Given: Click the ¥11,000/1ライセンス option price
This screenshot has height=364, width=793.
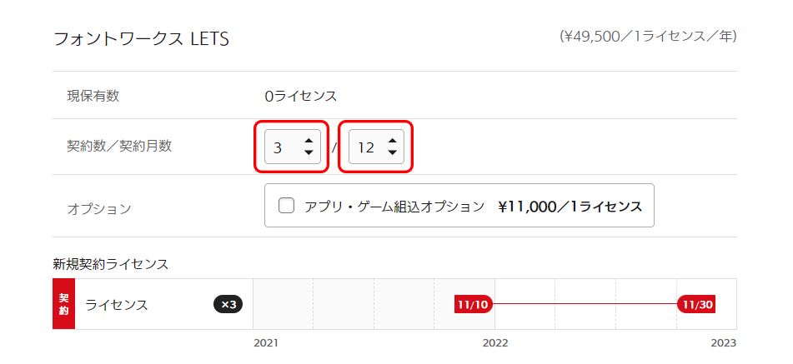Looking at the screenshot, I should point(570,206).
